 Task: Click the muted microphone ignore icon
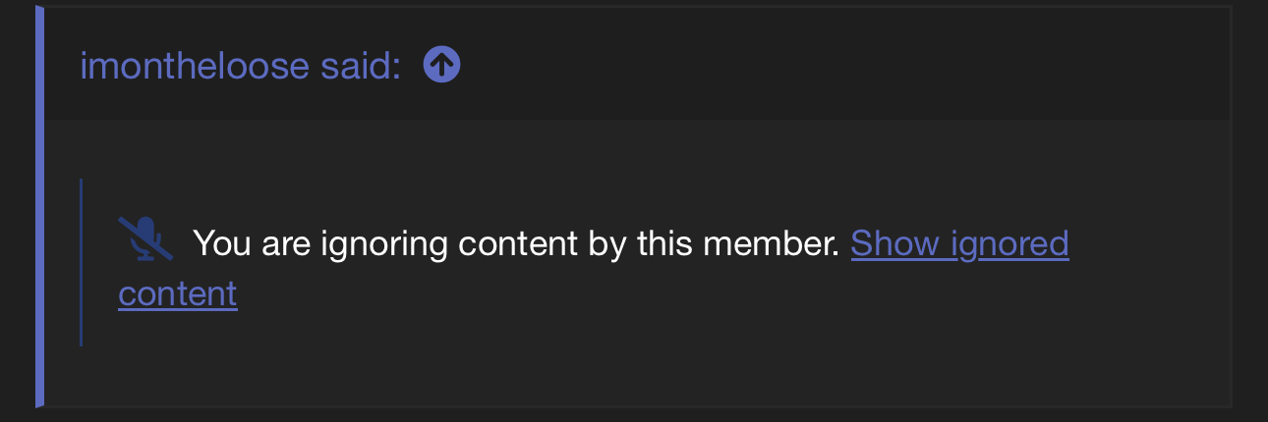click(x=145, y=239)
